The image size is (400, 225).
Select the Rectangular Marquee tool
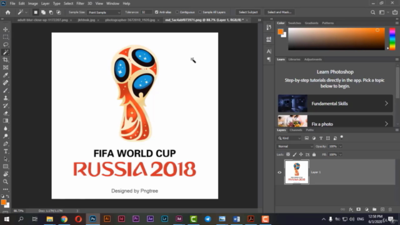click(6, 37)
